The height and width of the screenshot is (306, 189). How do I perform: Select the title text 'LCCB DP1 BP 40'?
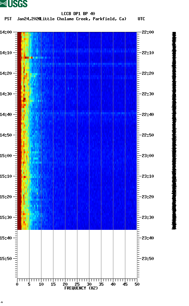pyautogui.click(x=78, y=14)
